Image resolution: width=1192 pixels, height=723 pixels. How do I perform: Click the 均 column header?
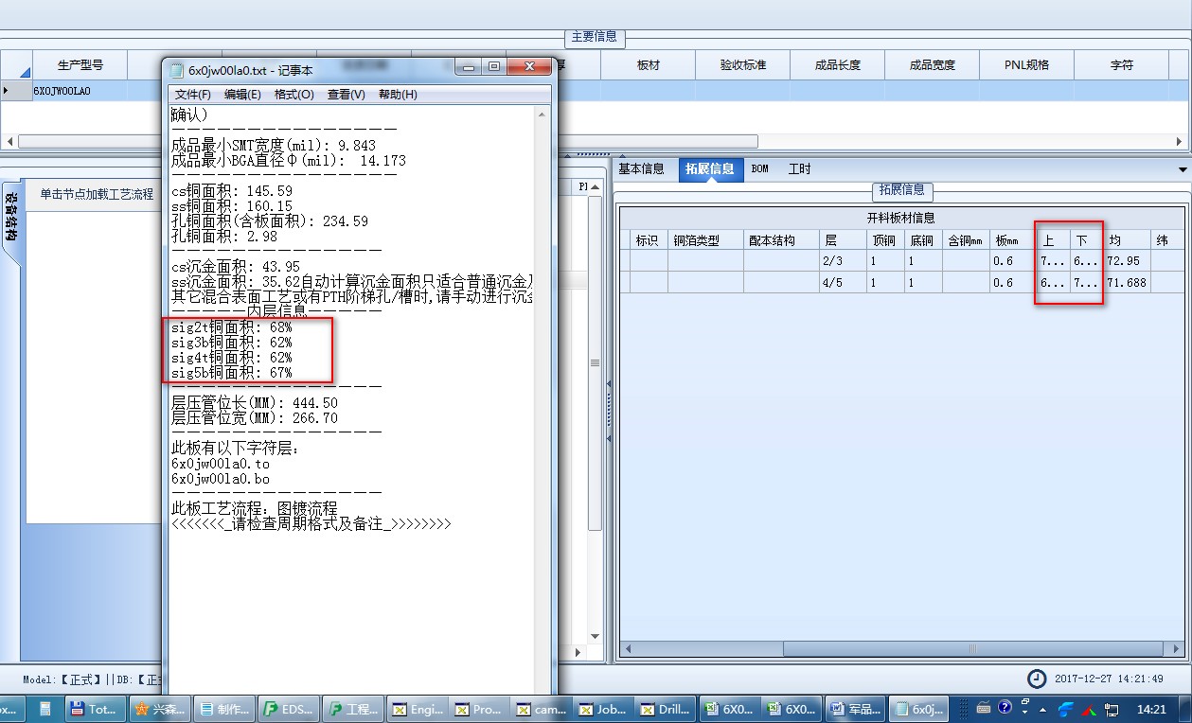(1127, 240)
